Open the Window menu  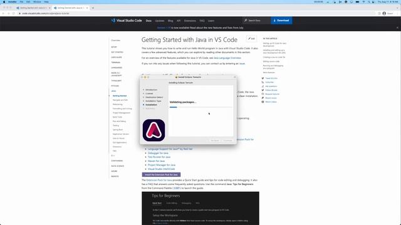(x=37, y=2)
